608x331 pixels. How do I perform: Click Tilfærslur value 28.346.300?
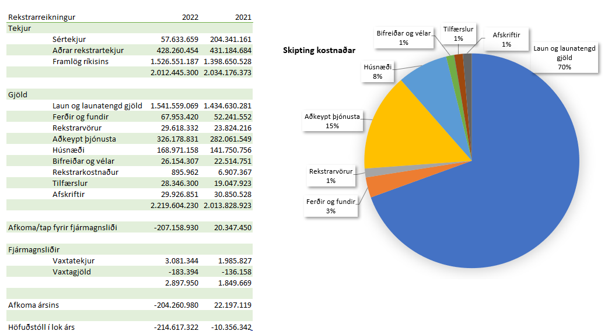pyautogui.click(x=180, y=183)
